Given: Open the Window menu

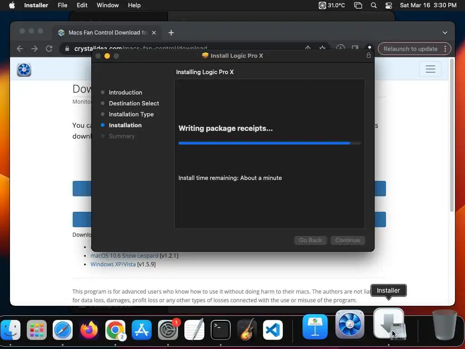Looking at the screenshot, I should (108, 5).
